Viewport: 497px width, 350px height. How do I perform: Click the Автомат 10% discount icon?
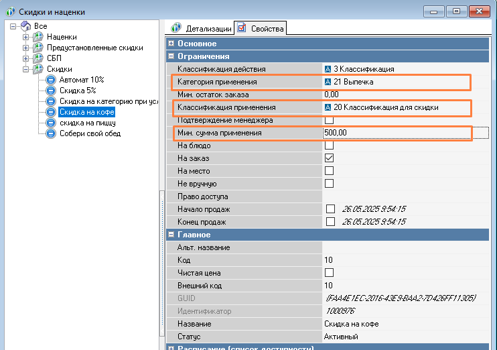point(50,80)
